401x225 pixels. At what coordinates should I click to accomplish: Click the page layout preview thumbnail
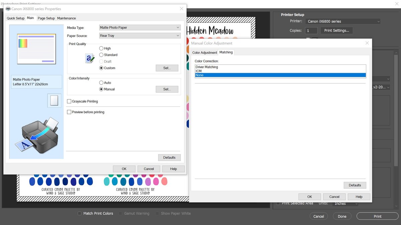36,49
